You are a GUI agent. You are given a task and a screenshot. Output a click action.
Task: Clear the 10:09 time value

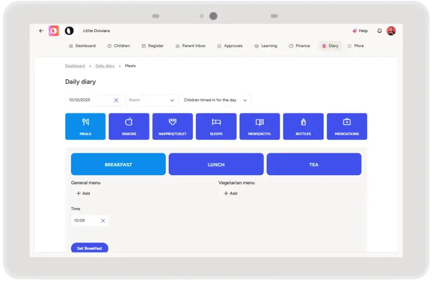pyautogui.click(x=103, y=221)
